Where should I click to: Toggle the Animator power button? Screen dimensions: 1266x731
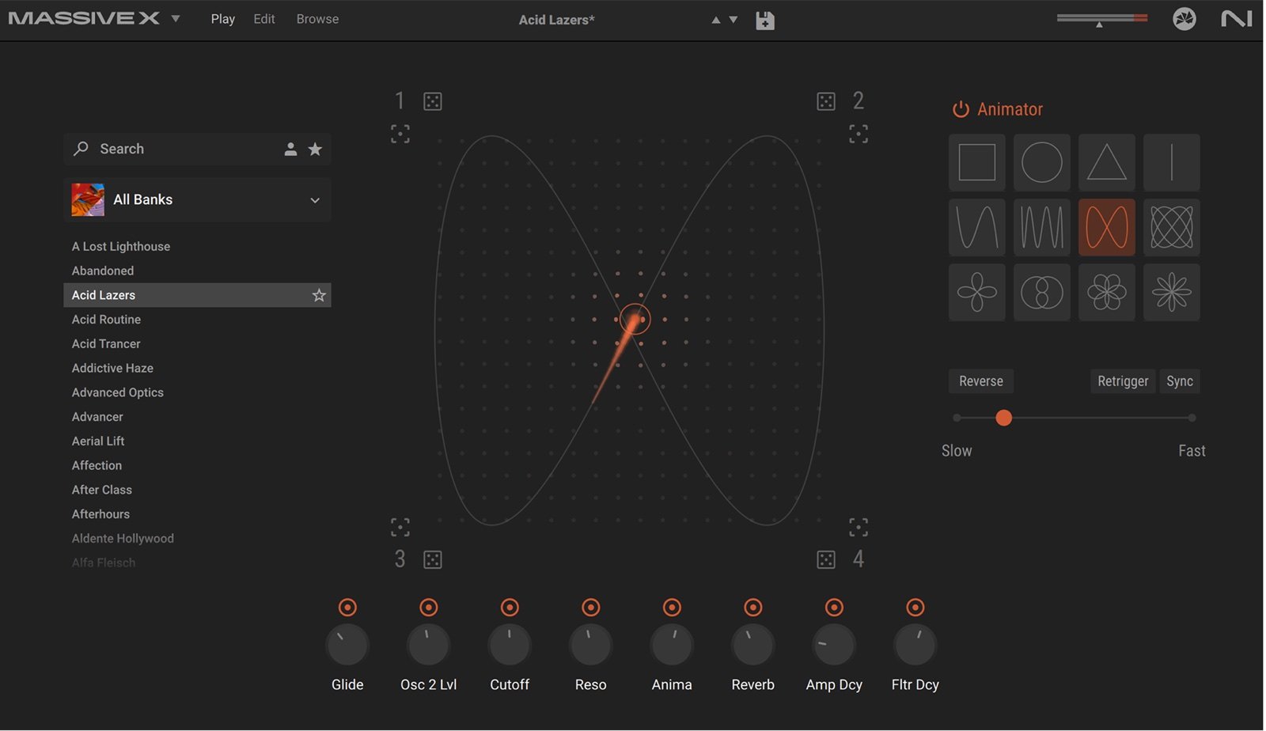(961, 109)
